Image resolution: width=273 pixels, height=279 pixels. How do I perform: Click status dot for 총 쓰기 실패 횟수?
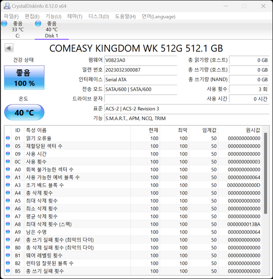[x=8, y=271]
